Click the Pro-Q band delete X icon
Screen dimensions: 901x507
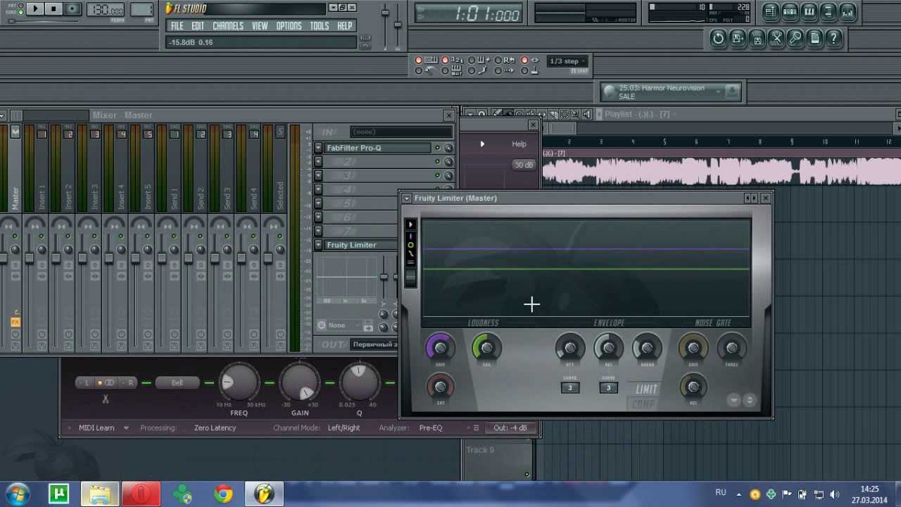coord(106,399)
